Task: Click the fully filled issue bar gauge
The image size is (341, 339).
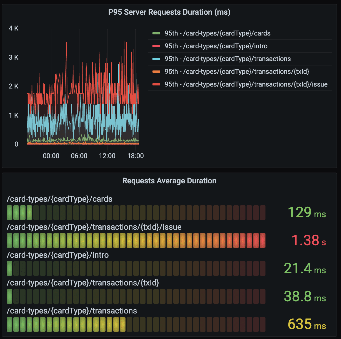Action: point(136,241)
